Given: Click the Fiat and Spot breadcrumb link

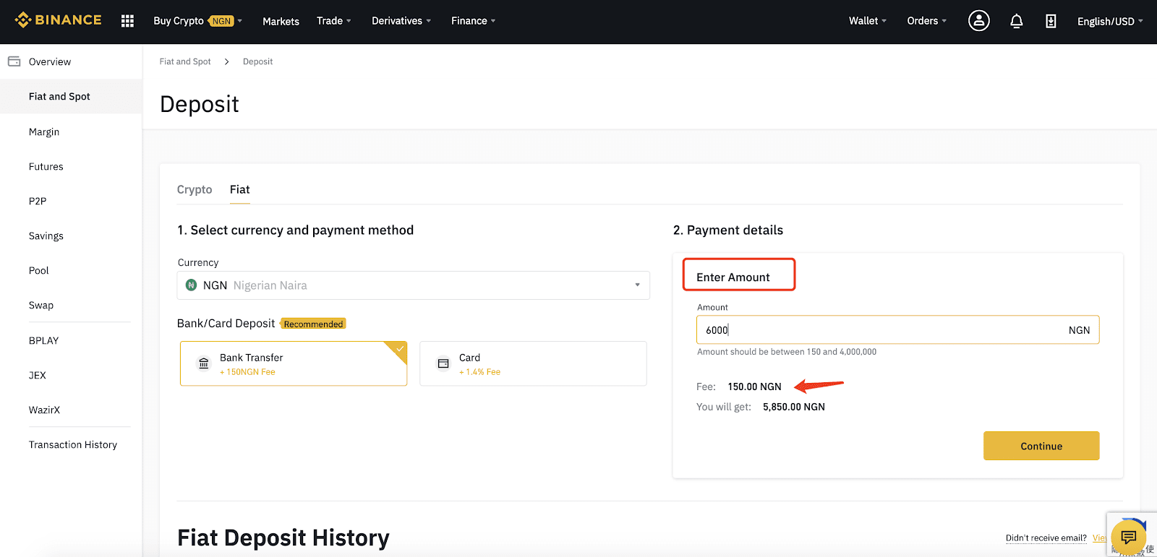Looking at the screenshot, I should (x=185, y=61).
